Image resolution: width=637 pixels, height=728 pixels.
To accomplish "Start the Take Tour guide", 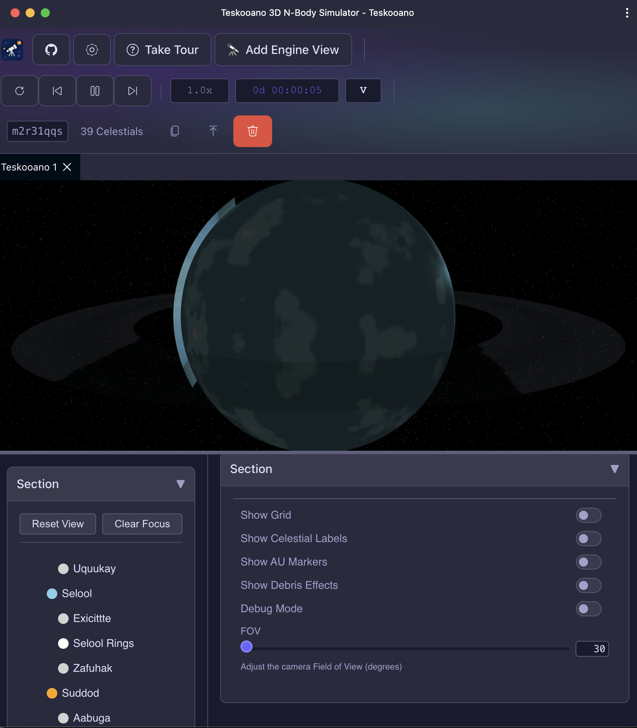I will click(162, 50).
